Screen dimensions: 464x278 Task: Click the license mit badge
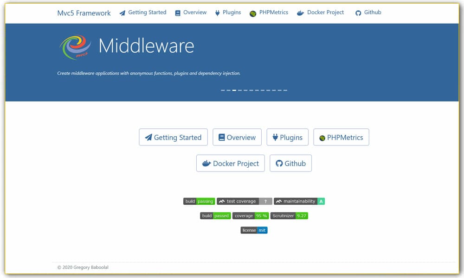point(254,230)
